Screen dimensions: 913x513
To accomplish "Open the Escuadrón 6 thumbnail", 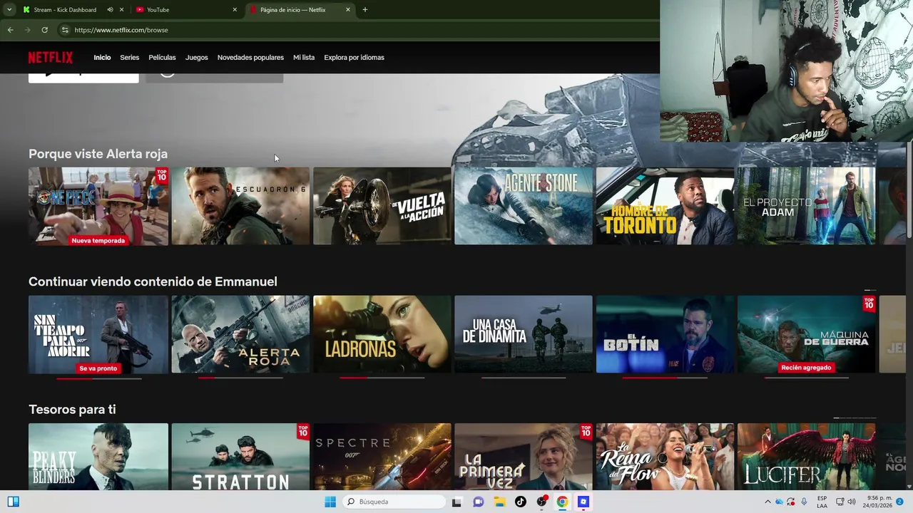I will tap(240, 206).
